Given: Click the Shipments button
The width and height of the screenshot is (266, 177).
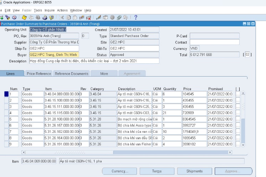Looking at the screenshot, I should [x=195, y=171].
